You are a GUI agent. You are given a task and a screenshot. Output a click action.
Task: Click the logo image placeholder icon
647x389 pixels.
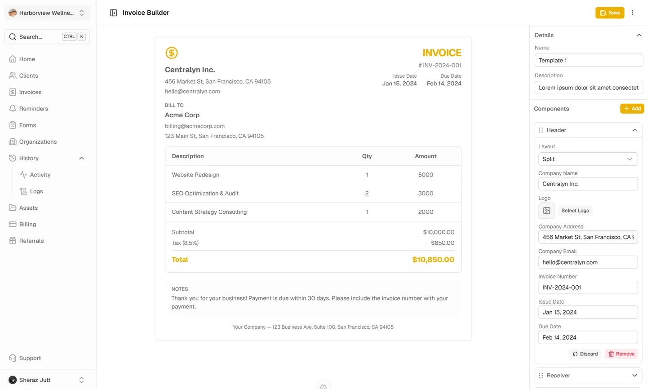(x=547, y=210)
